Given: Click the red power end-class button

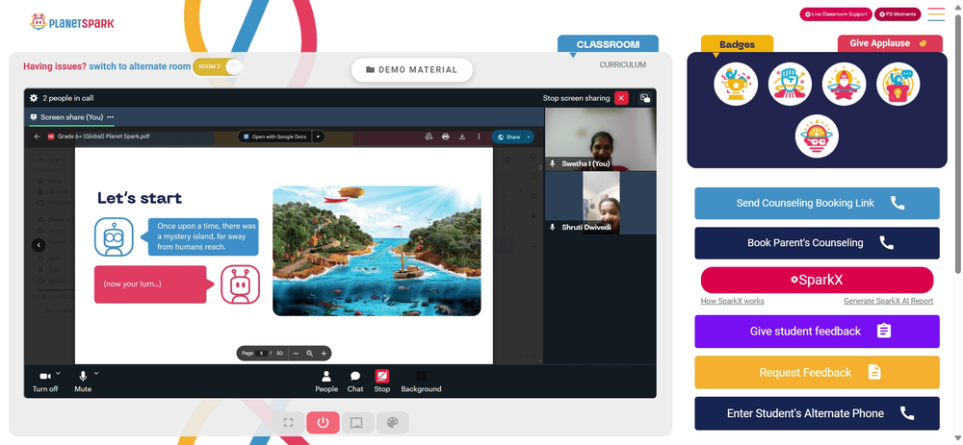Looking at the screenshot, I should coord(323,422).
